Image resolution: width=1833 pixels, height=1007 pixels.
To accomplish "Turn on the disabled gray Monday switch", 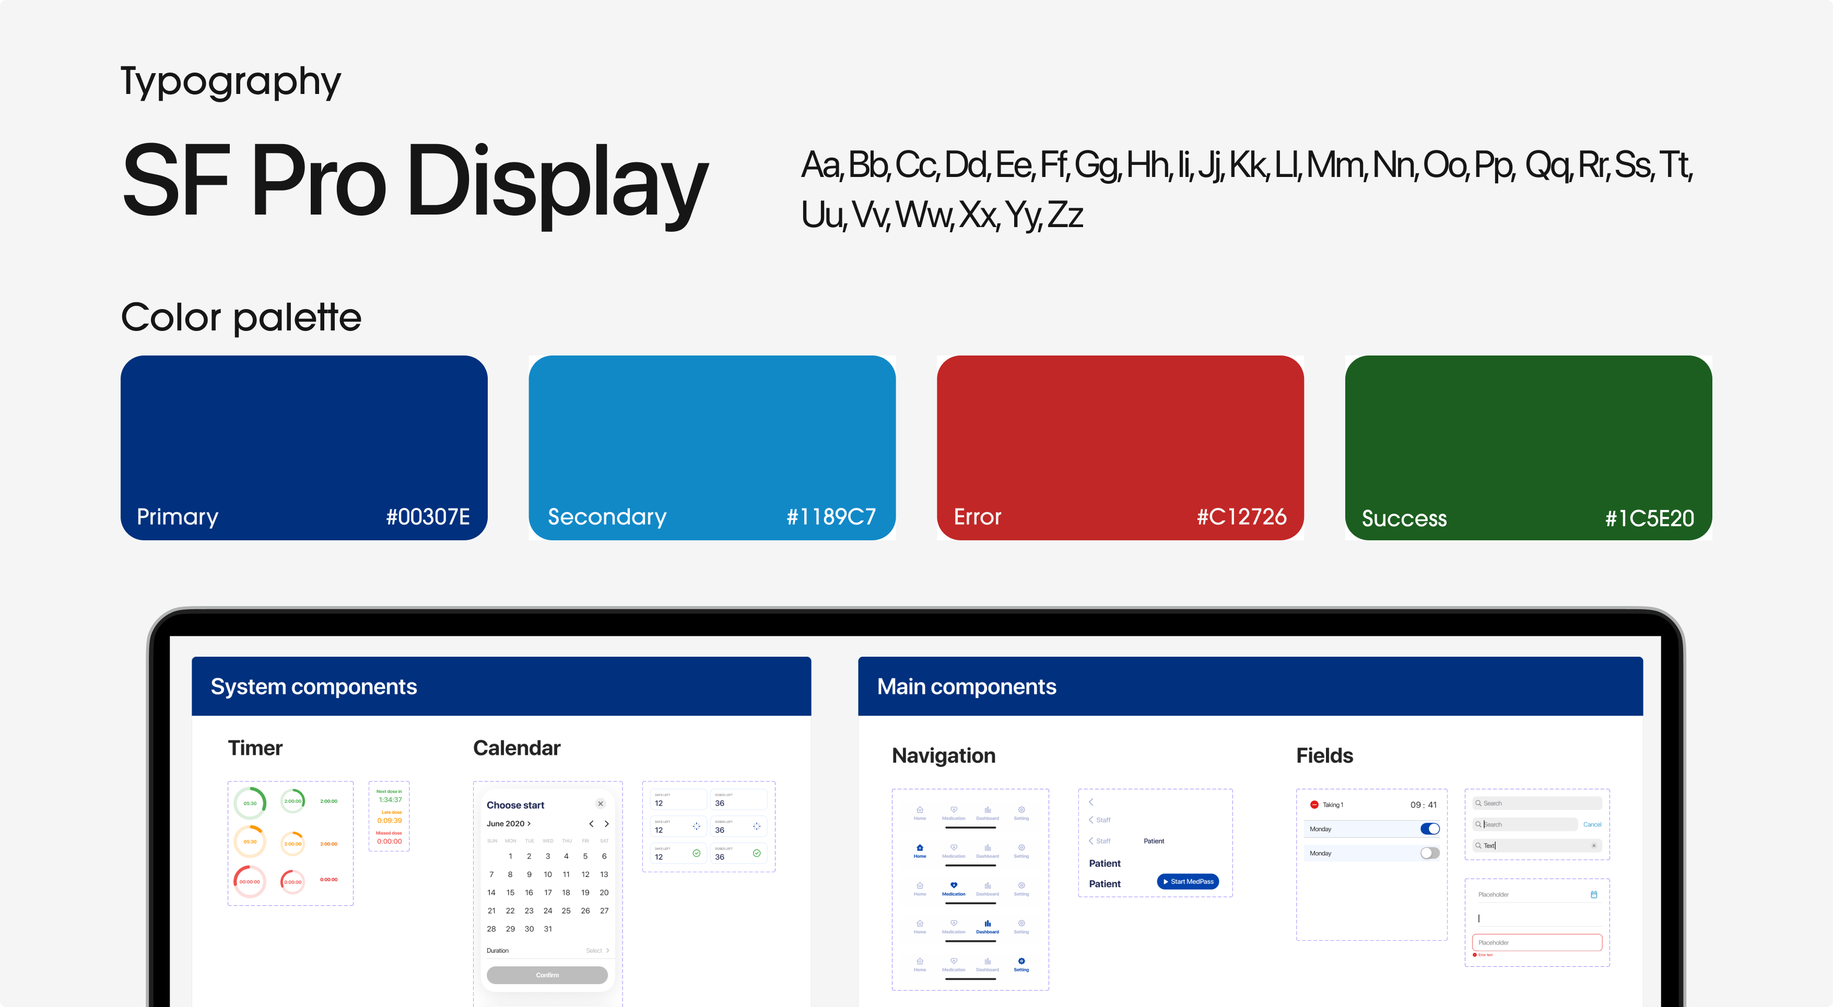I will click(x=1429, y=852).
